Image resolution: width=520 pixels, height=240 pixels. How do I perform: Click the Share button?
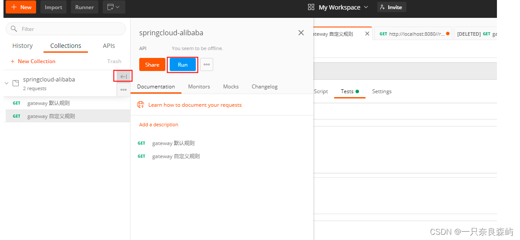[x=152, y=64]
